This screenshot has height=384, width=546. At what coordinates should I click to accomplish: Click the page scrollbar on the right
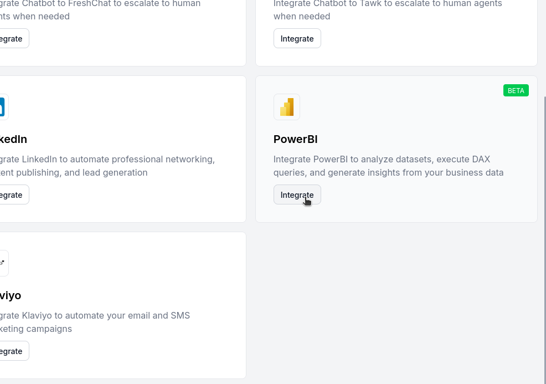544,166
